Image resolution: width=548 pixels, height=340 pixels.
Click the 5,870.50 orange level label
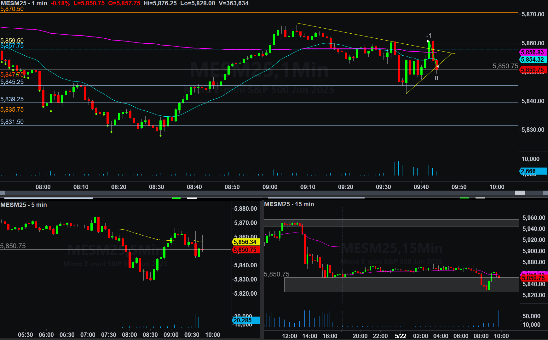point(12,9)
